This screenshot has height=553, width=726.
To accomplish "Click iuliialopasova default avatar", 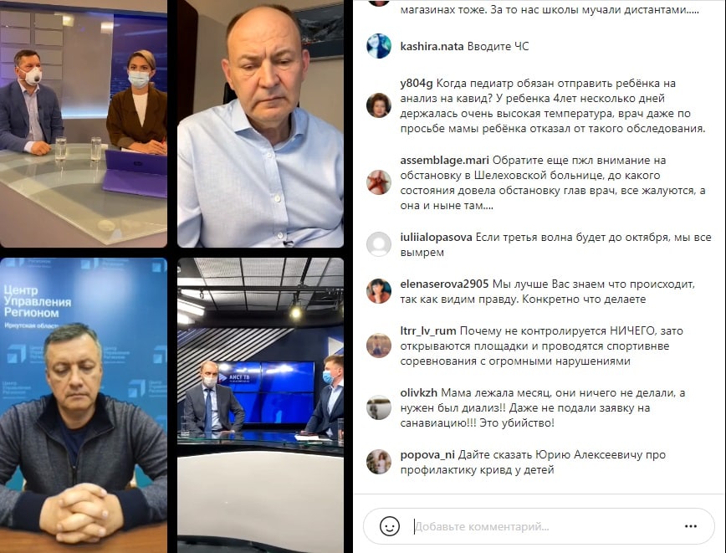I will tap(379, 244).
